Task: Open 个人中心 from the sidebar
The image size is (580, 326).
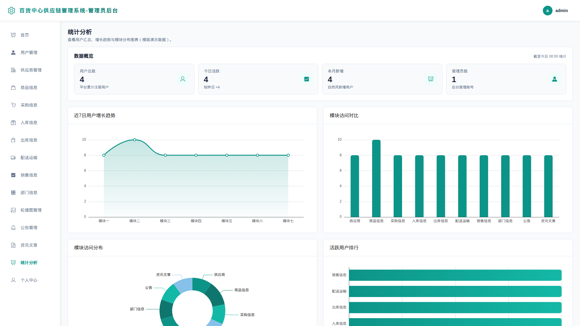Action: click(x=30, y=280)
